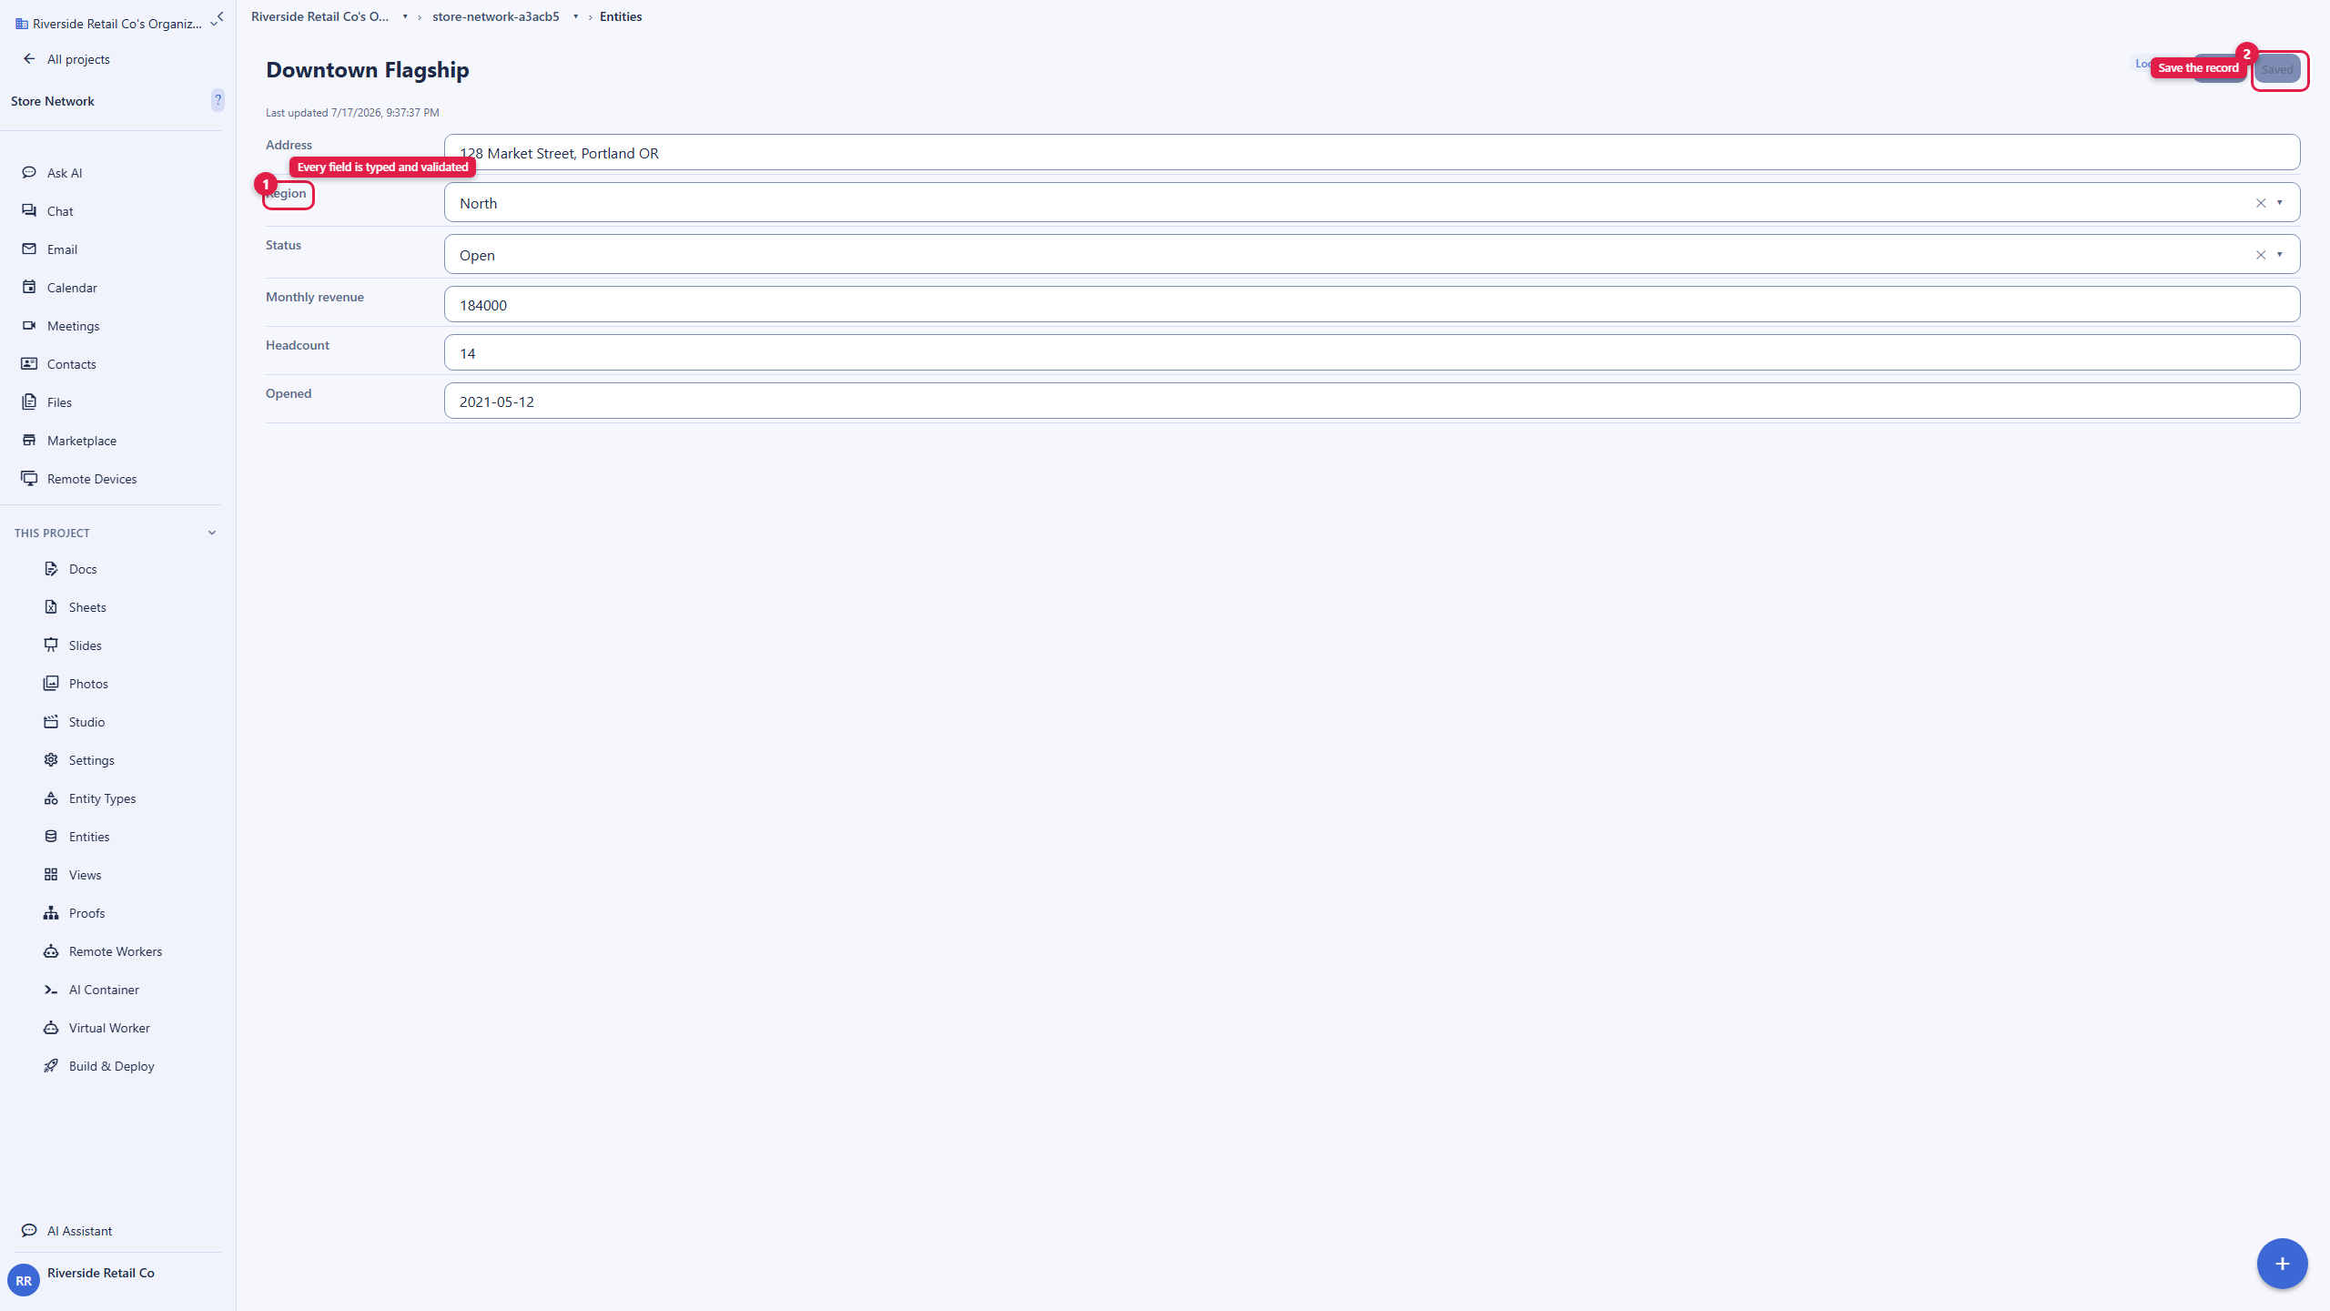Click the Saved button
2330x1311 pixels.
(x=2278, y=69)
